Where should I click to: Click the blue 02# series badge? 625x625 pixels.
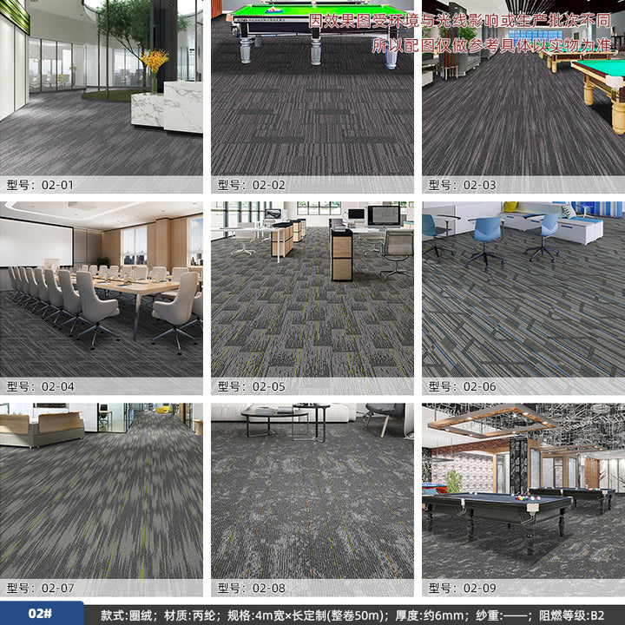(40, 614)
